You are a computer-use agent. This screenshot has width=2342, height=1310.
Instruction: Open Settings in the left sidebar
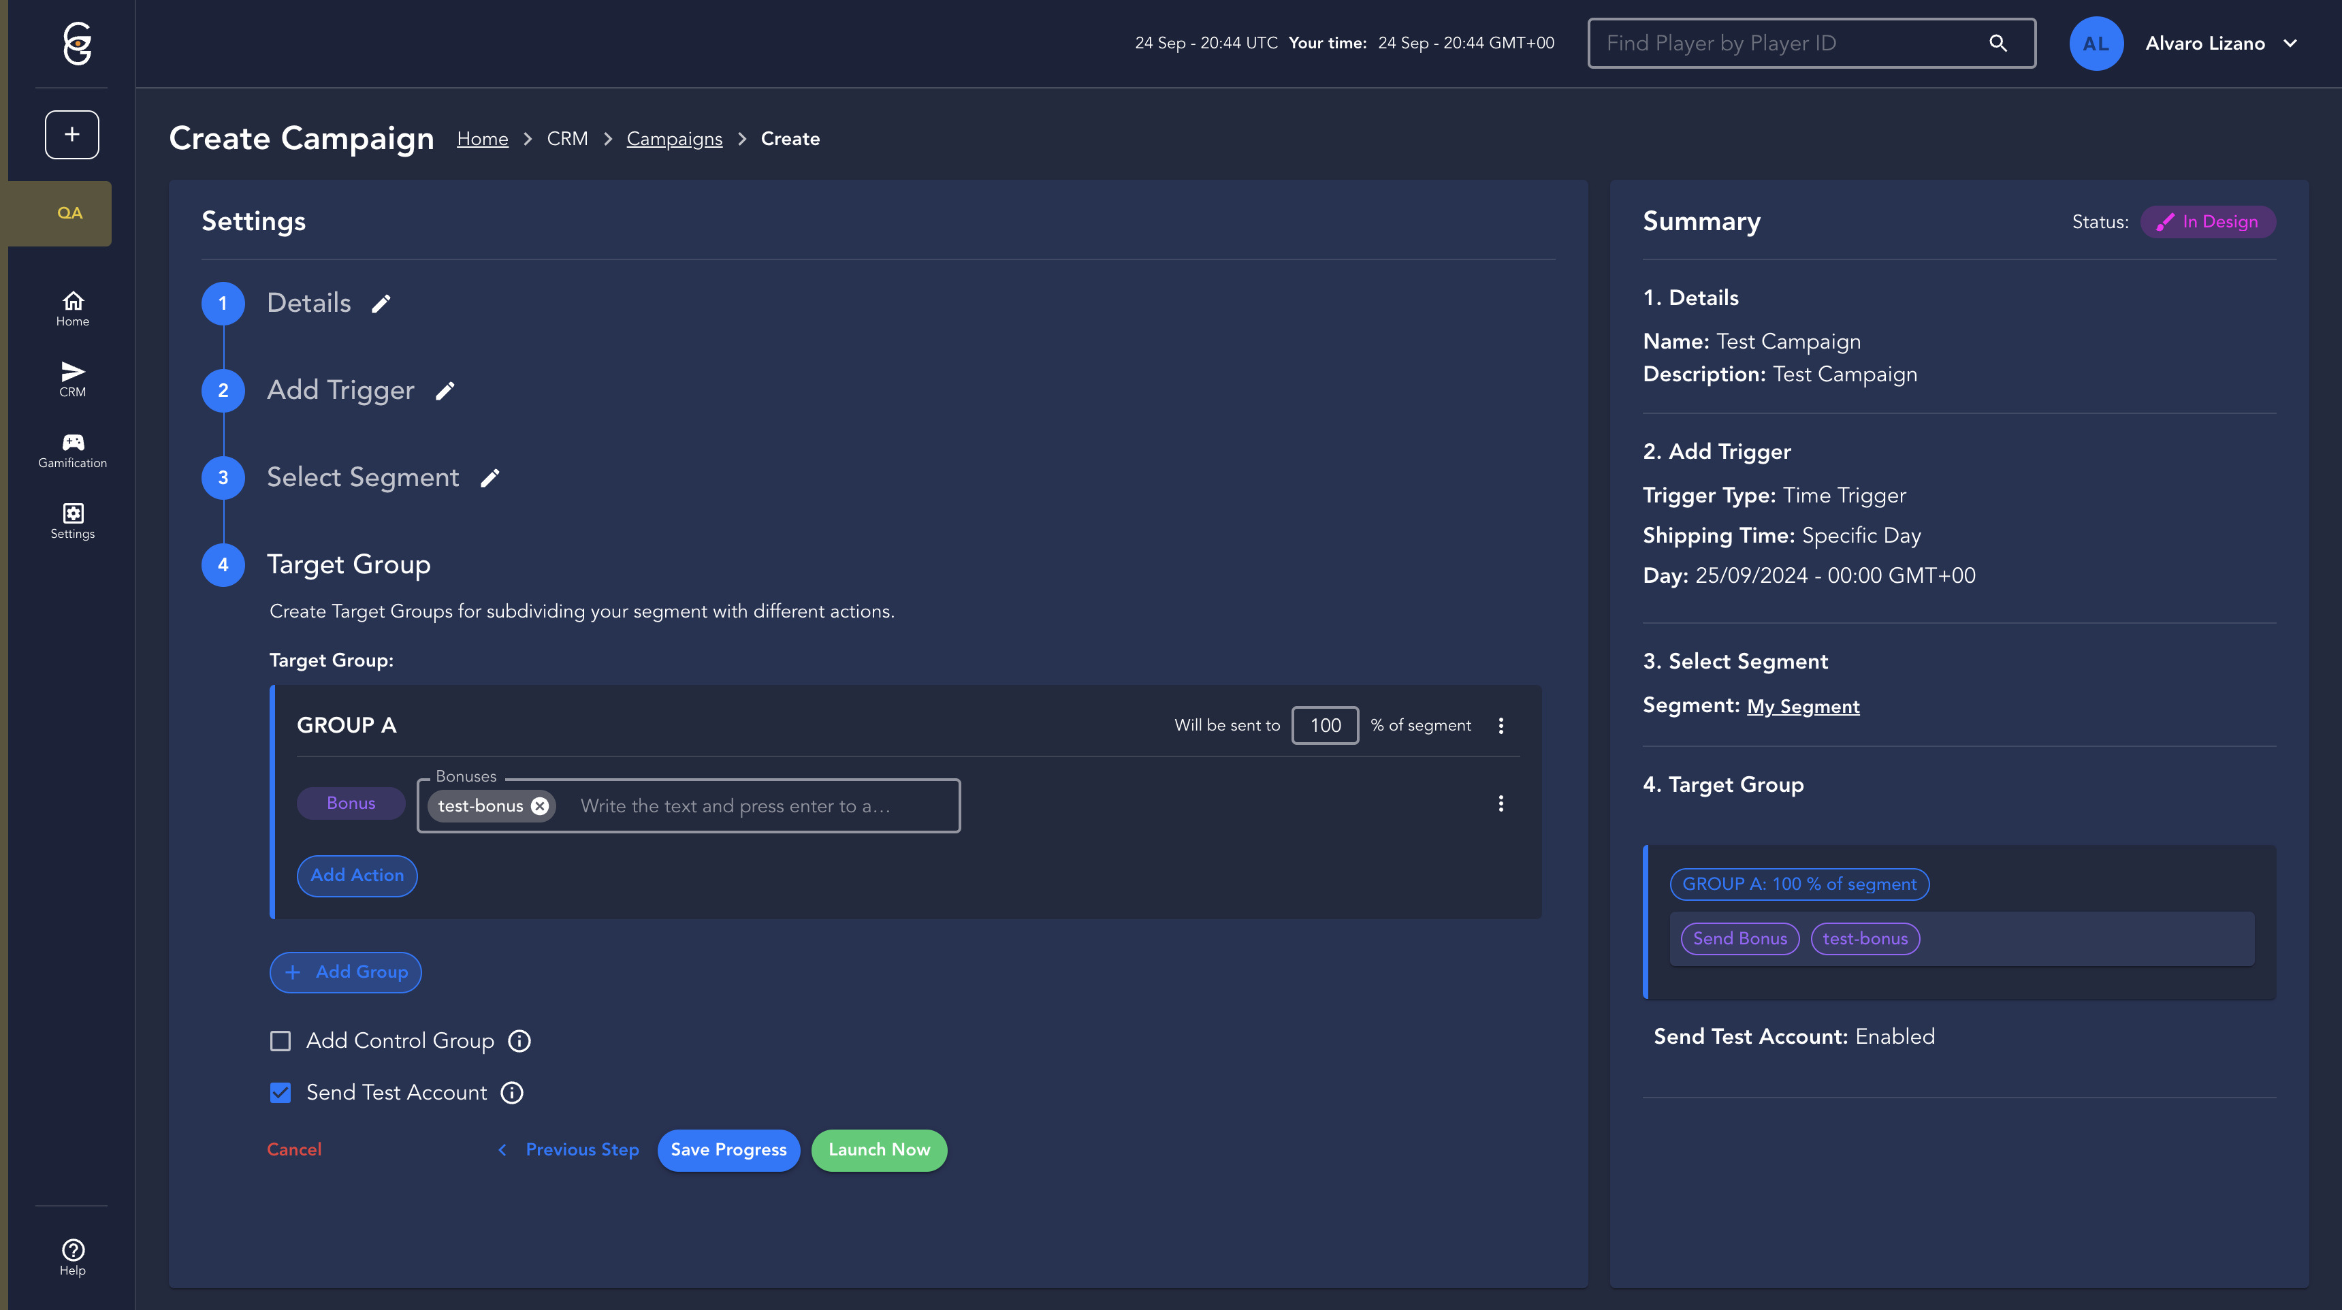[73, 521]
